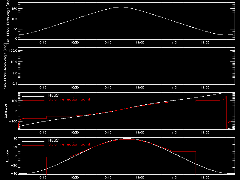240x180 pixels.
Task: Click 40 tick value on Latitude axis
Action: tap(15, 139)
